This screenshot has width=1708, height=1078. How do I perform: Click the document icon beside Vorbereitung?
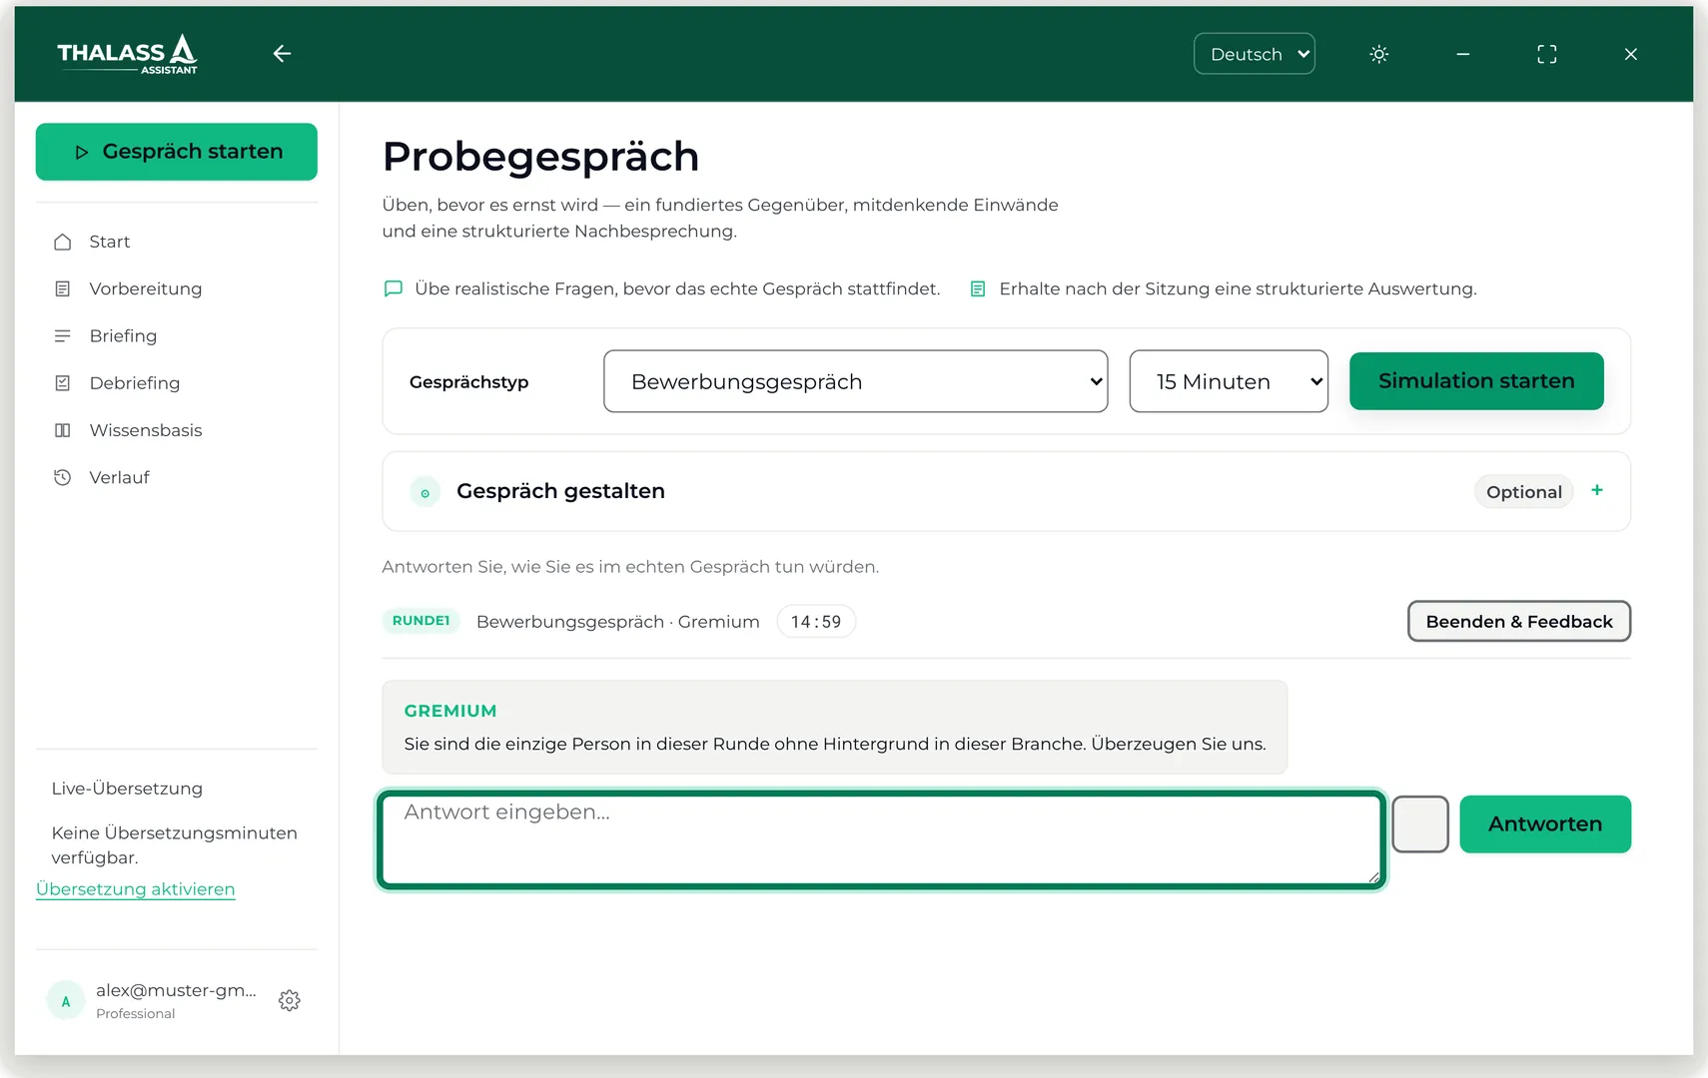pyautogui.click(x=63, y=288)
